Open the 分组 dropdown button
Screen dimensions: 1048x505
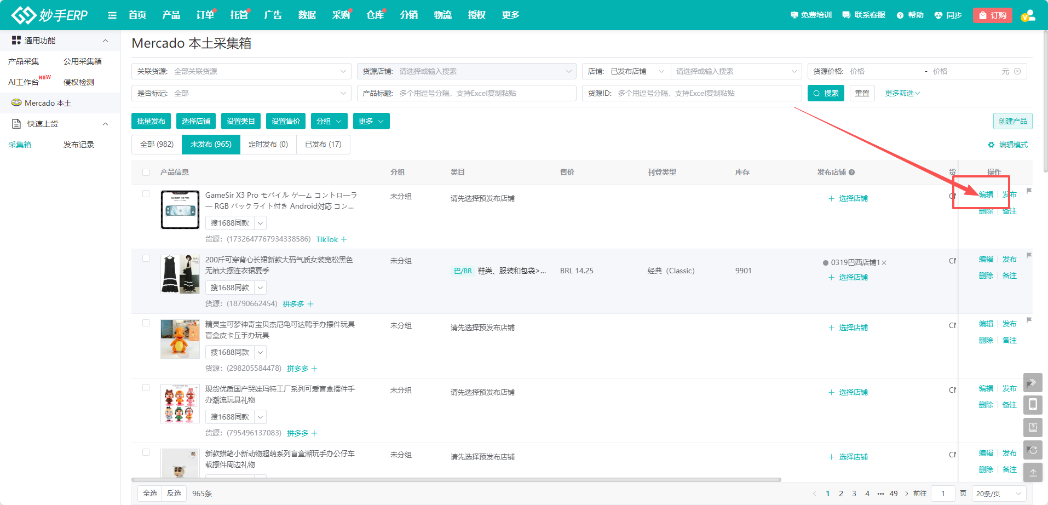pyautogui.click(x=329, y=121)
